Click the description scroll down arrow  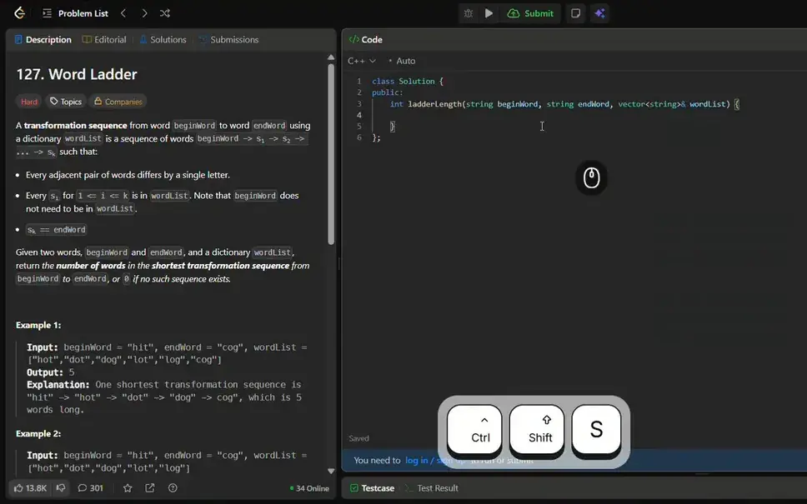pos(331,471)
